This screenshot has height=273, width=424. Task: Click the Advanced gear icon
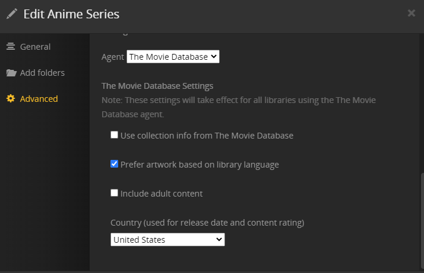pyautogui.click(x=11, y=99)
